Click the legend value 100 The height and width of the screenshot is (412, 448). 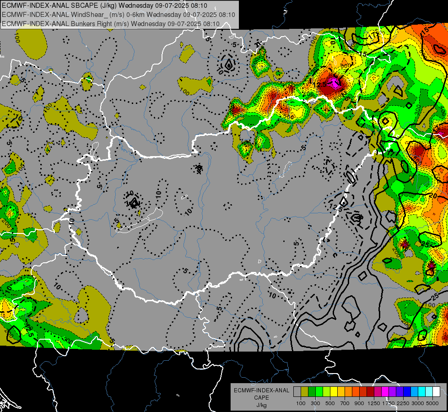(301, 403)
